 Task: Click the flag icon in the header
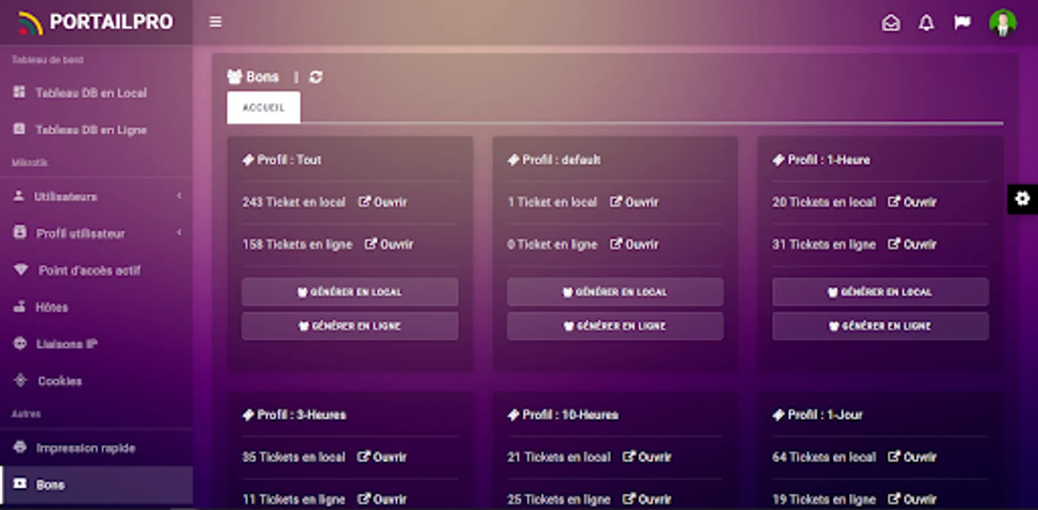[x=962, y=23]
